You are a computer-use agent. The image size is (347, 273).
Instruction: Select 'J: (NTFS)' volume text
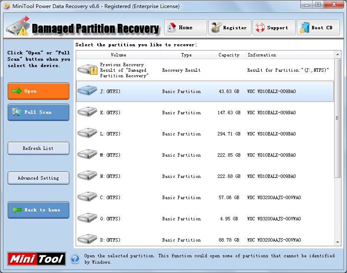pos(110,91)
